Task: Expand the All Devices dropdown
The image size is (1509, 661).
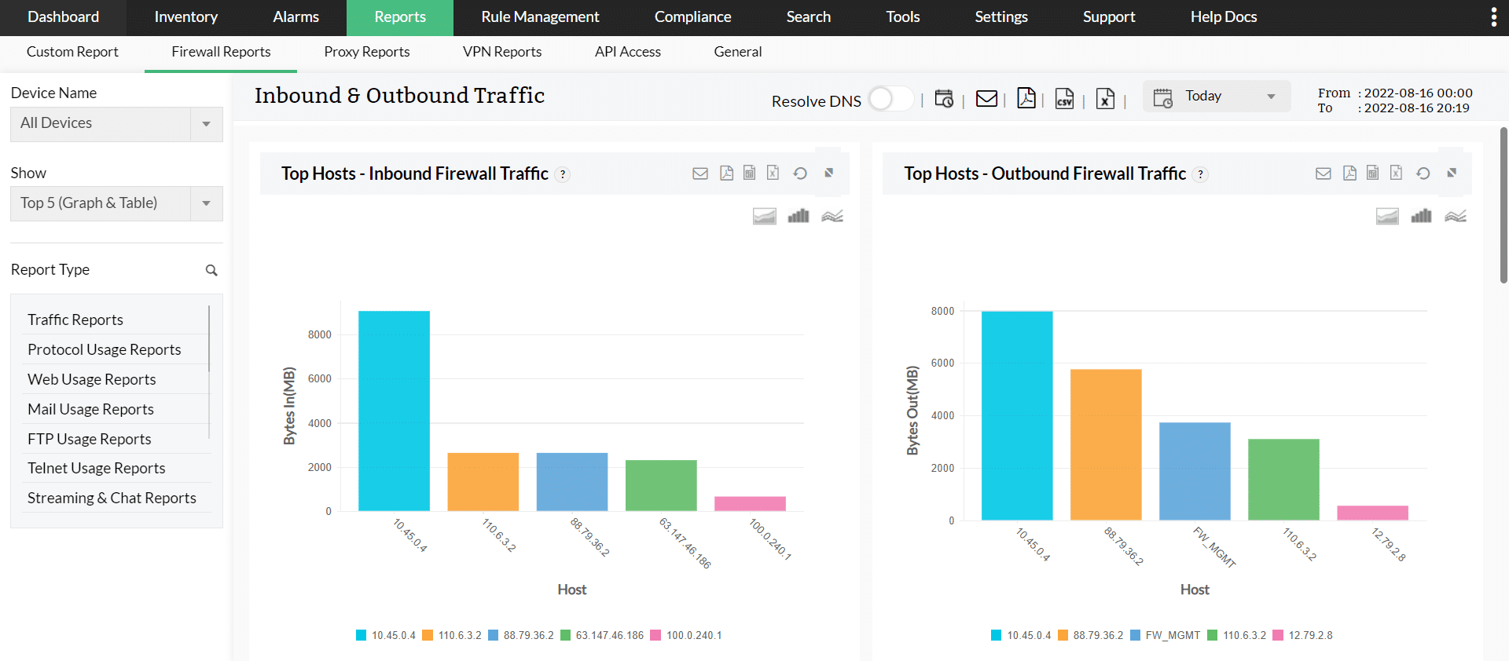Action: tap(116, 124)
